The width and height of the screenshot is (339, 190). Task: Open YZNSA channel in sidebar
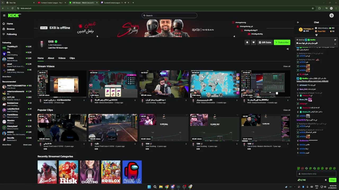pyautogui.click(x=17, y=59)
